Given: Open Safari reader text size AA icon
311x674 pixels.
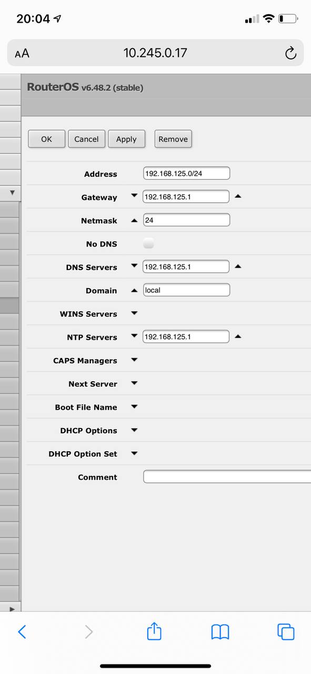Looking at the screenshot, I should click(22, 53).
